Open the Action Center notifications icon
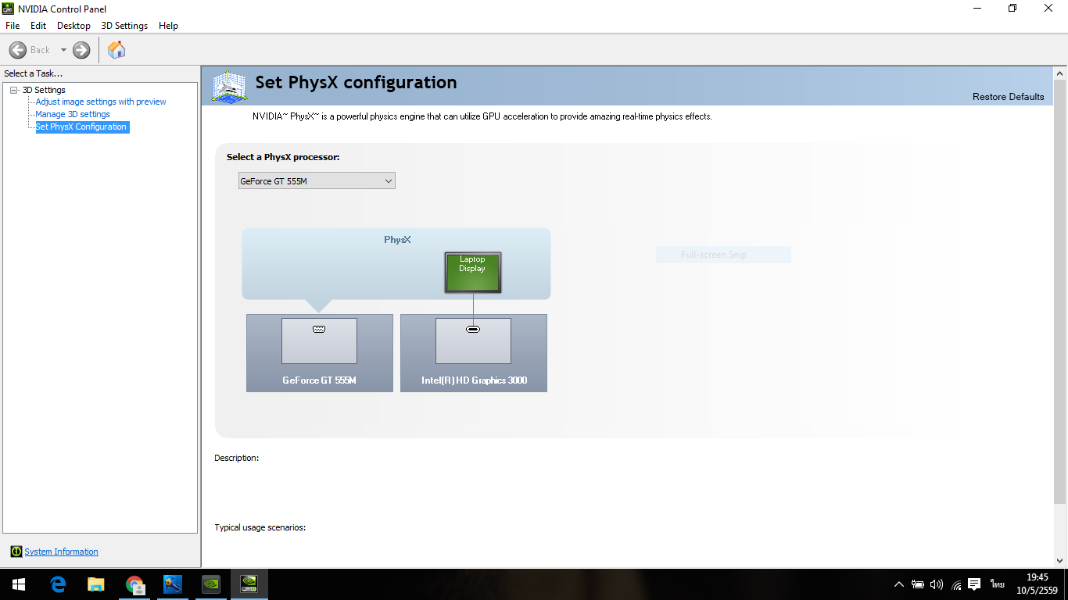This screenshot has width=1068, height=600. 974,584
